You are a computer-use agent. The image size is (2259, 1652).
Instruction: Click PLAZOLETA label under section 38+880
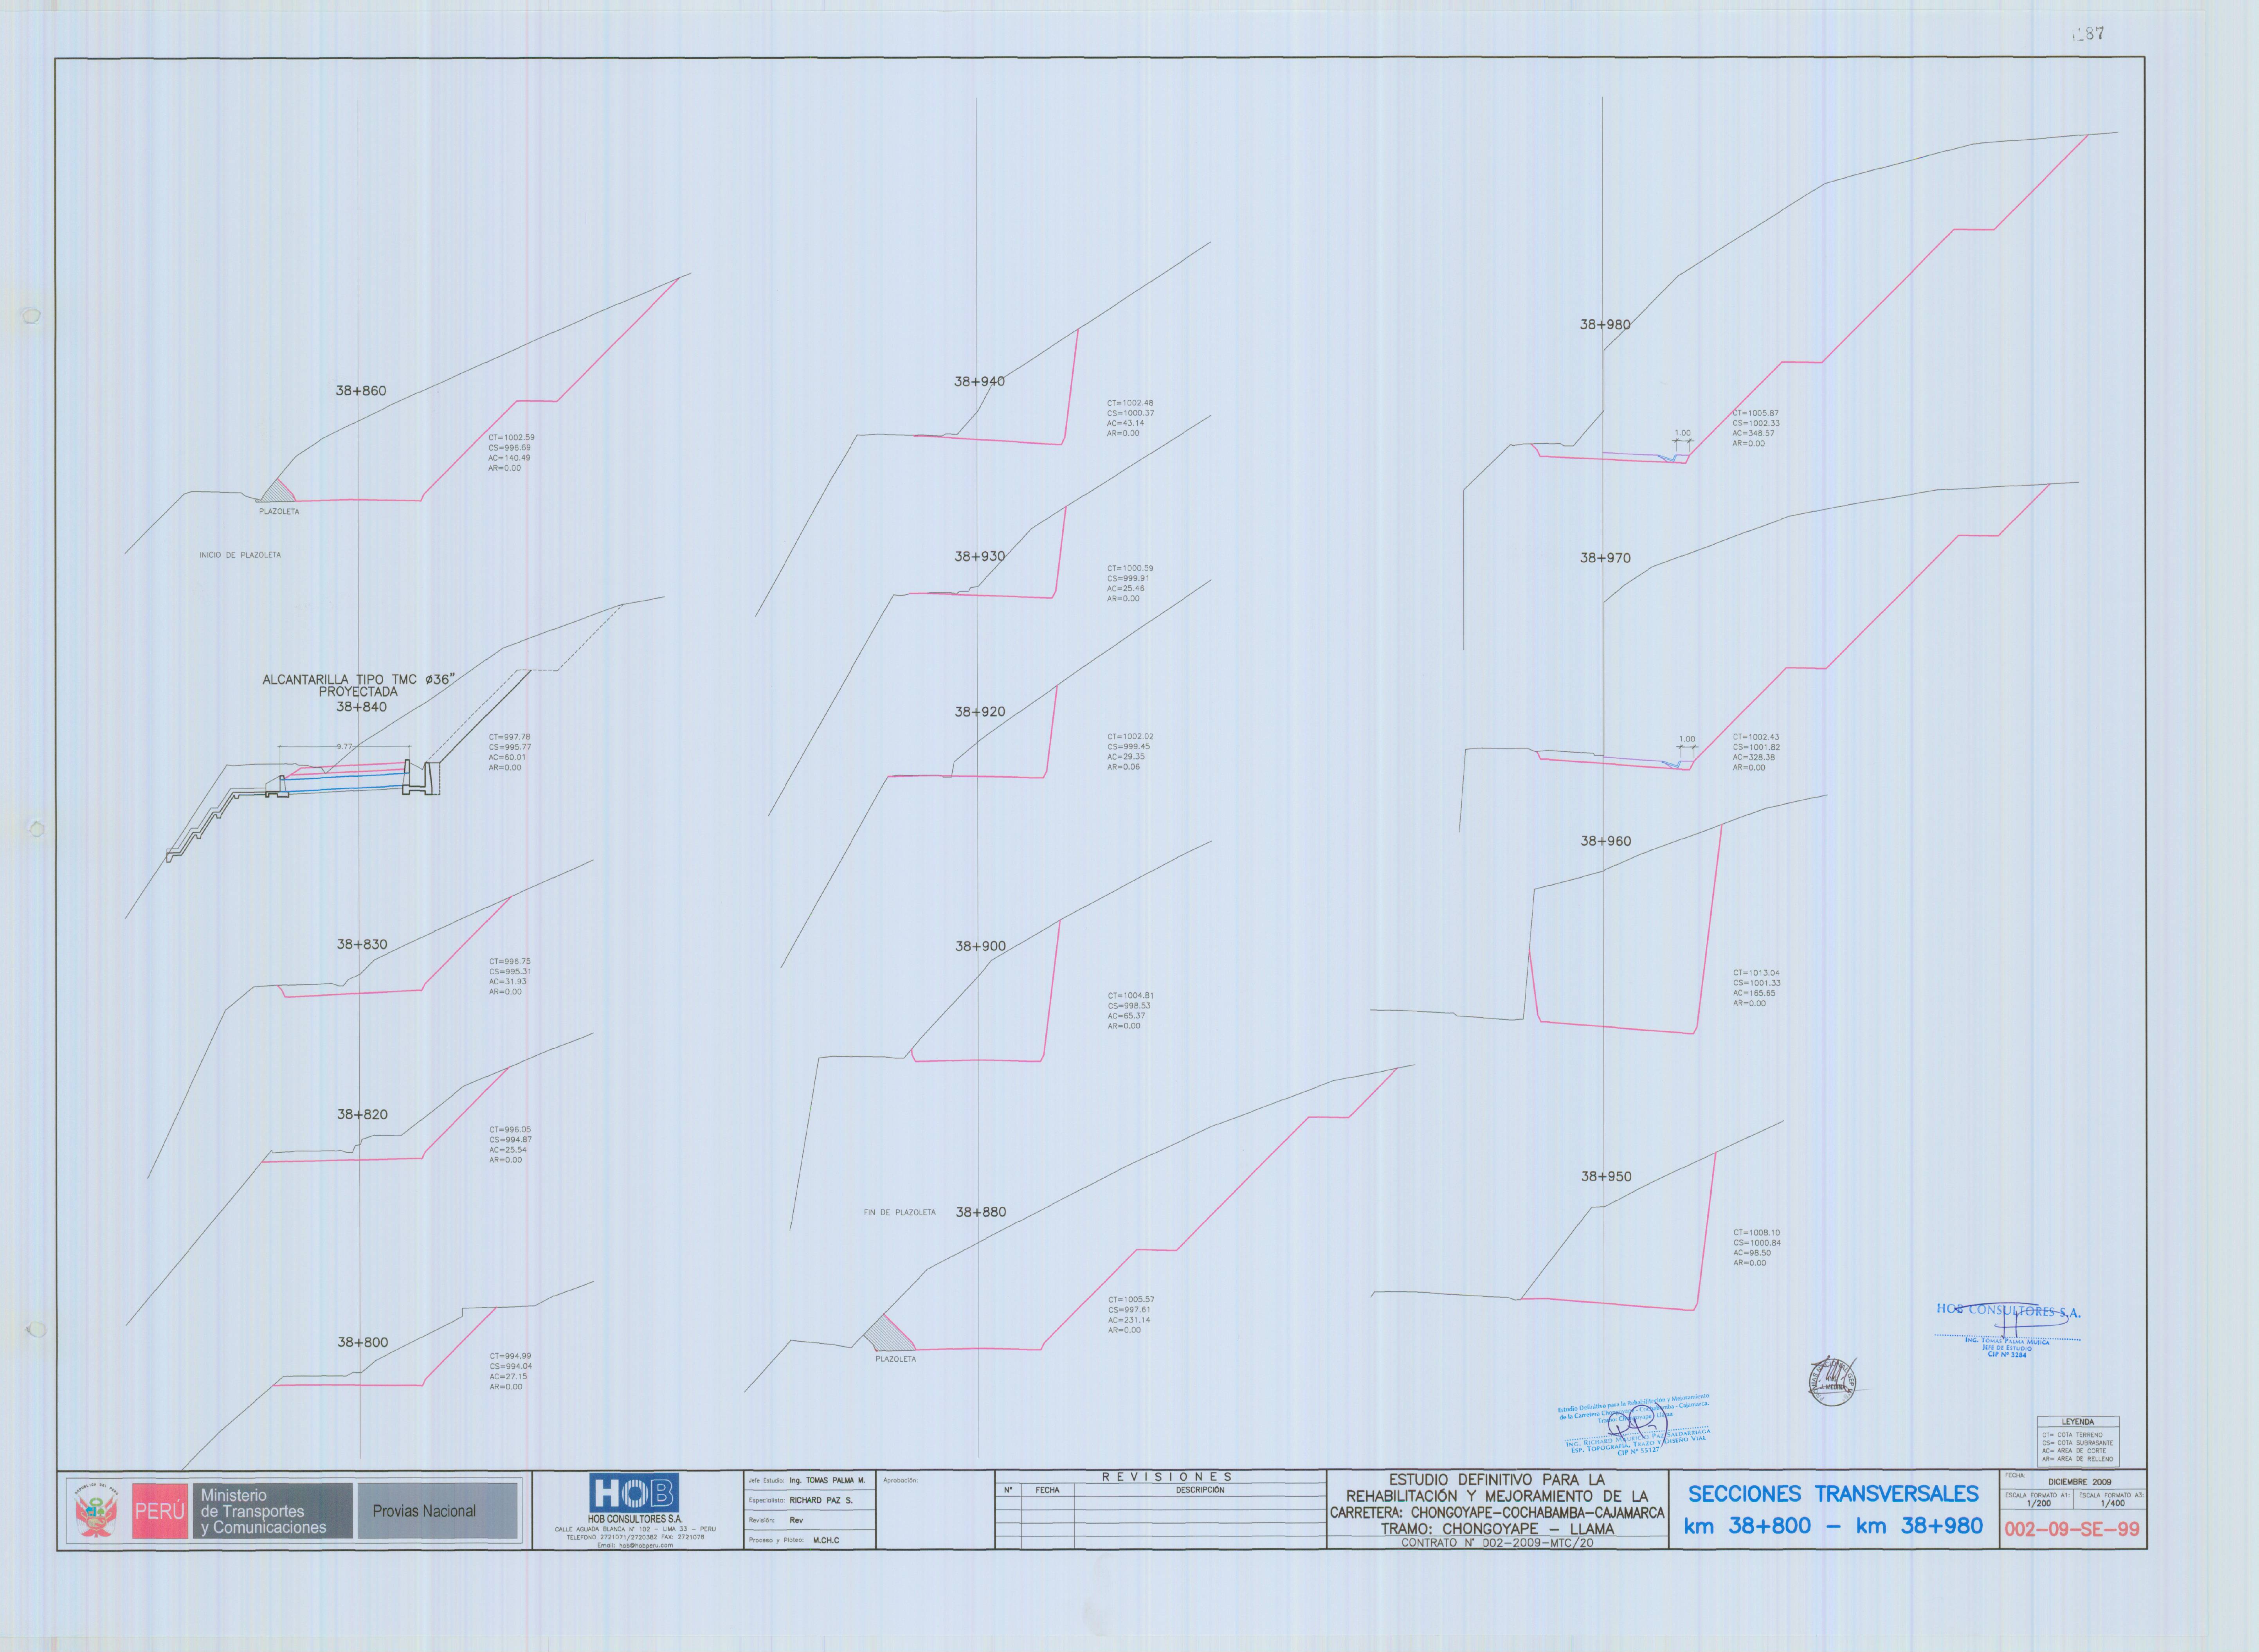[895, 1359]
